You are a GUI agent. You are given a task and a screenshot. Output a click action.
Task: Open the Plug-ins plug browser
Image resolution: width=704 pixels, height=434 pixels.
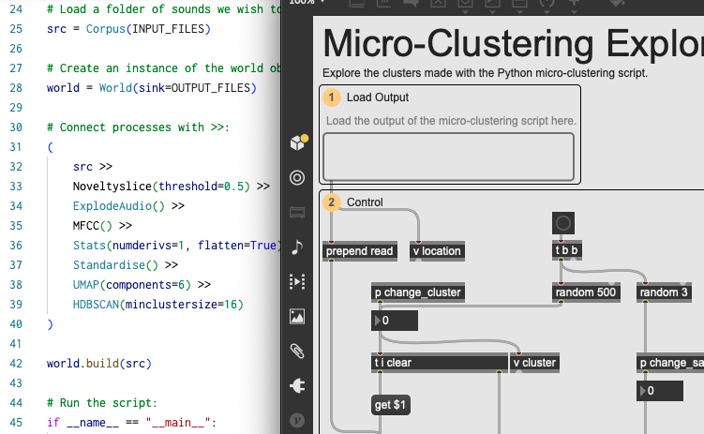tap(297, 385)
